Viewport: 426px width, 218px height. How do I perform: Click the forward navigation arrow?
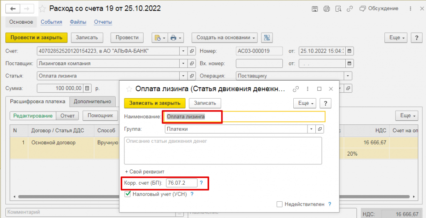click(x=27, y=9)
